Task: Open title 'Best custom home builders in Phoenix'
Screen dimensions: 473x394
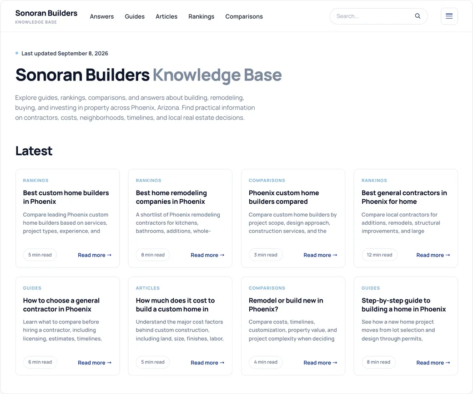Action: pyautogui.click(x=66, y=197)
